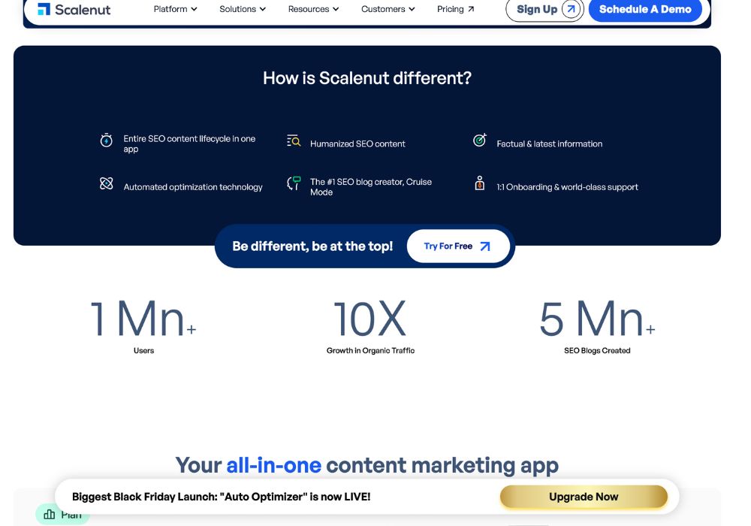Click the bar chart icon on the Plan badge
751x526 pixels.
pyautogui.click(x=49, y=514)
